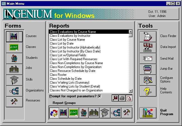Open the Skills graduation cap form
This screenshot has width=182, height=126.
tap(14, 80)
